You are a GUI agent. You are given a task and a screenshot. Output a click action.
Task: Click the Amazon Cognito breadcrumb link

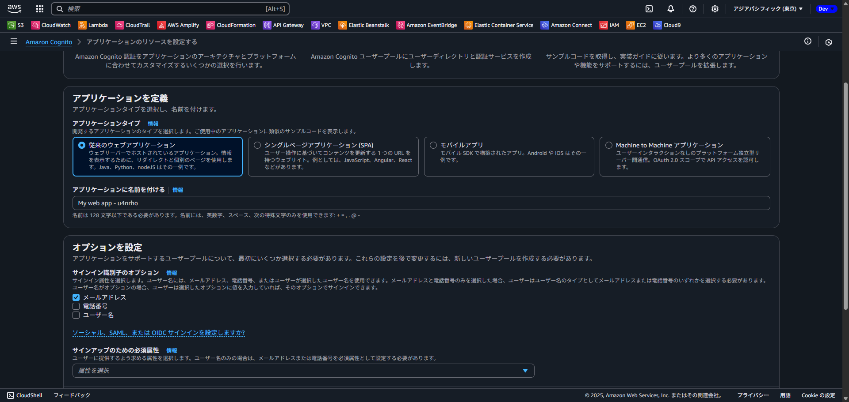pyautogui.click(x=49, y=42)
